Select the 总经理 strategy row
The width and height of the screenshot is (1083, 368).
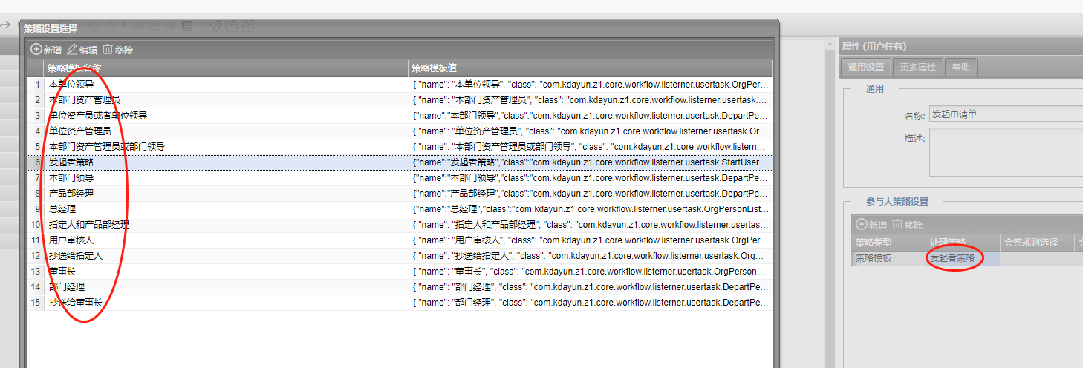click(x=62, y=209)
